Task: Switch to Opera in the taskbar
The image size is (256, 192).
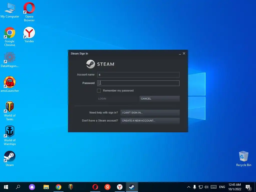Action: point(95,187)
